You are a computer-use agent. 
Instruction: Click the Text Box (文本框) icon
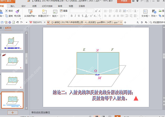click(x=145, y=12)
